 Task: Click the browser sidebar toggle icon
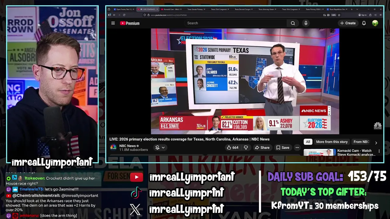pos(109,15)
